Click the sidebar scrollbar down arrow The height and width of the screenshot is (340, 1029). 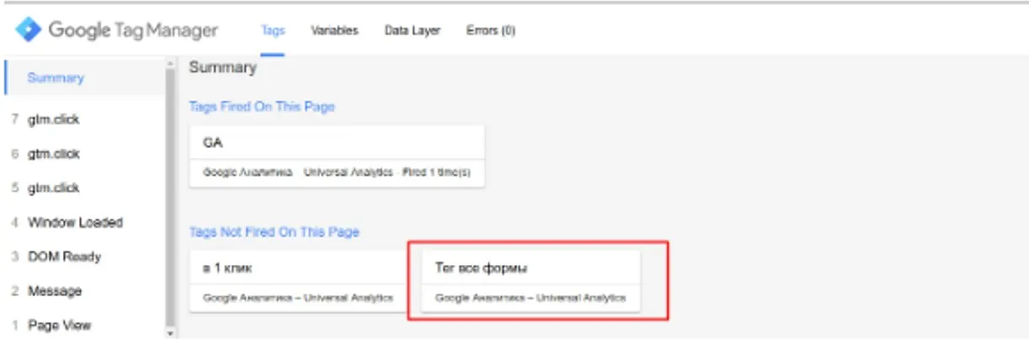click(172, 333)
